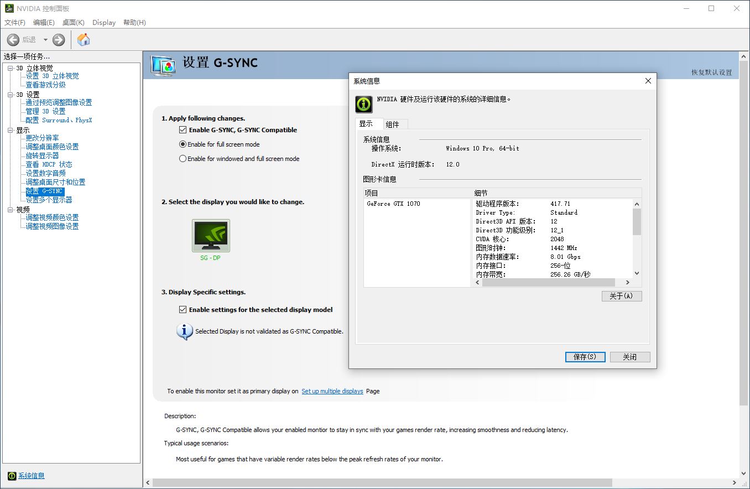750x489 pixels.
Task: Select GeForce GTX 1070 in item list
Action: pos(393,204)
